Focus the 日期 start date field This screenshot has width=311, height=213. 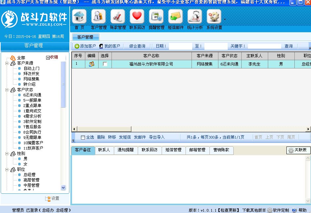click(181, 46)
